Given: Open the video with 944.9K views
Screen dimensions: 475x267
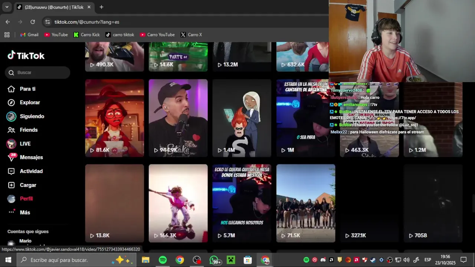Looking at the screenshot, I should [x=178, y=118].
